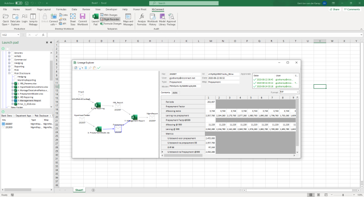Expand the Commercial folder
Image resolution: width=364 pixels, height=197 pixels.
pyautogui.click(x=9, y=60)
